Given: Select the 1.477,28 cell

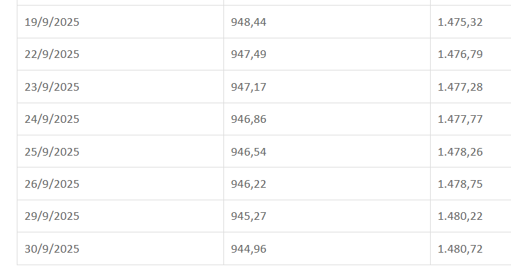Looking at the screenshot, I should 471,87.
